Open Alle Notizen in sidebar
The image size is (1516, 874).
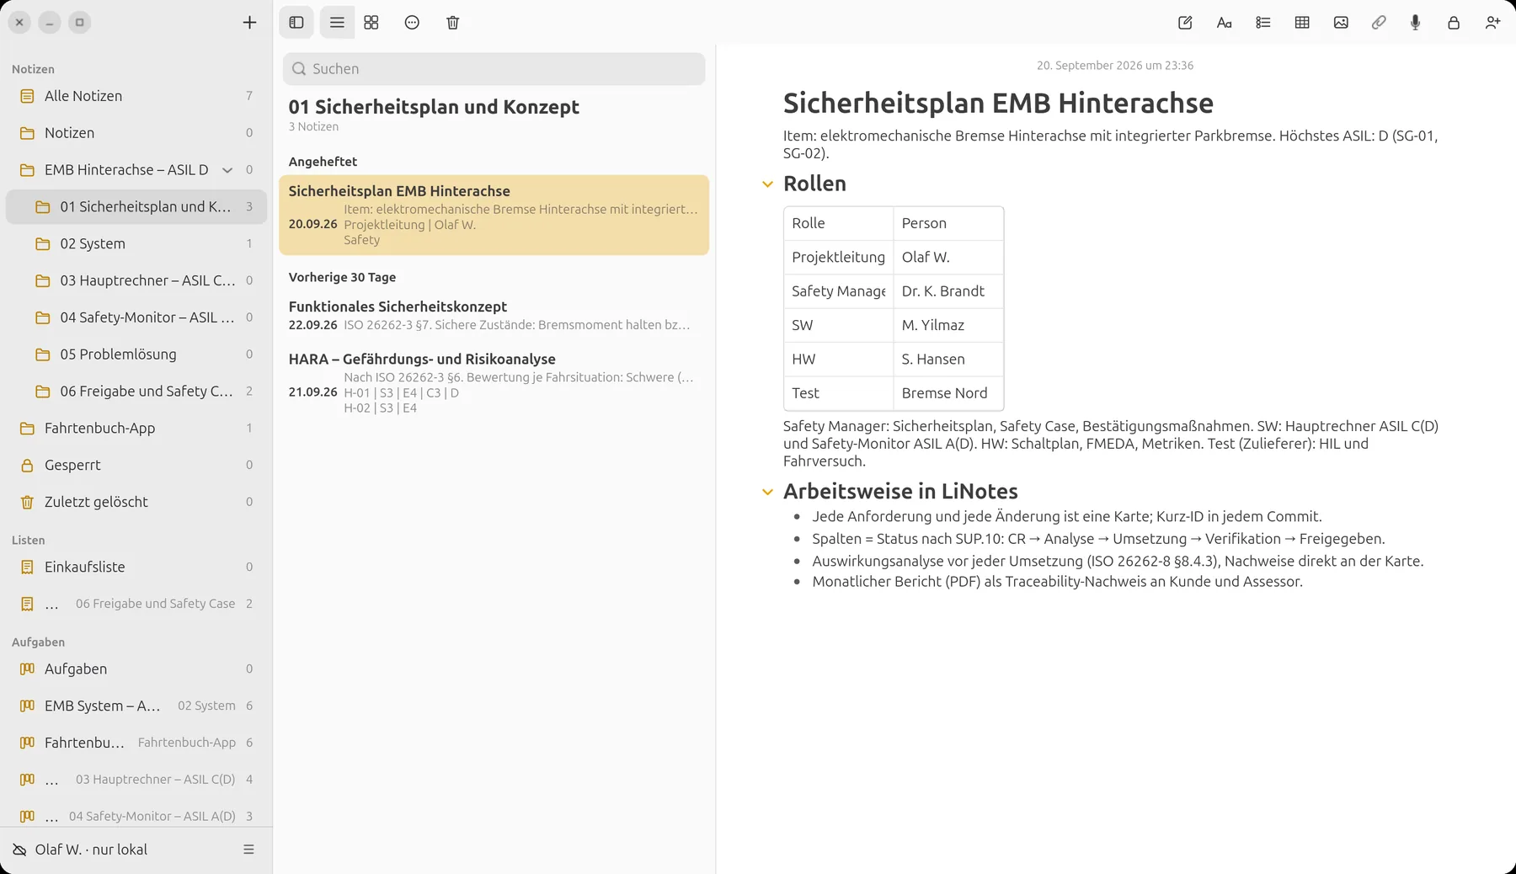click(x=136, y=96)
